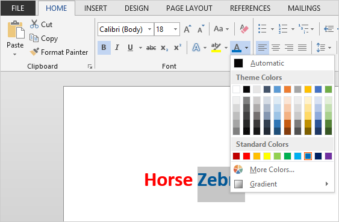Toggle Align Left paragraph alignment
The width and height of the screenshot is (339, 222).
pyautogui.click(x=263, y=48)
